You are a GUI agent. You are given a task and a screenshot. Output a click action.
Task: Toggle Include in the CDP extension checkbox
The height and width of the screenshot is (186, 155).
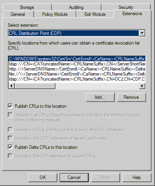pos(10,138)
